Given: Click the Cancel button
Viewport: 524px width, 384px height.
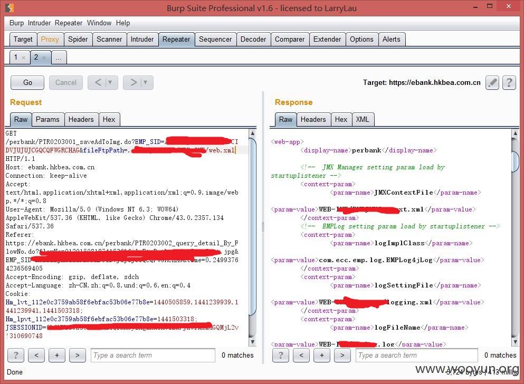Looking at the screenshot, I should (66, 82).
